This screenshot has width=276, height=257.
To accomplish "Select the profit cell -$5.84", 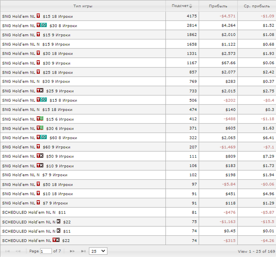I will tap(218, 184).
